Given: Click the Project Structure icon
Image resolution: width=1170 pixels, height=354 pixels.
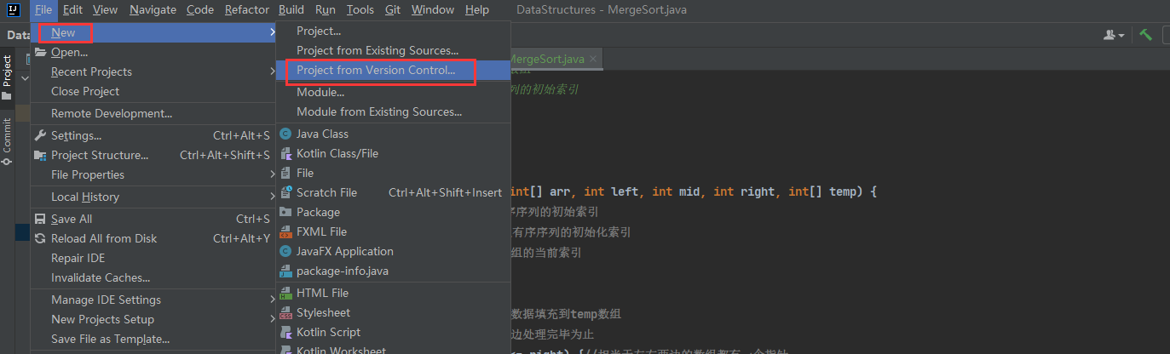Looking at the screenshot, I should [40, 155].
